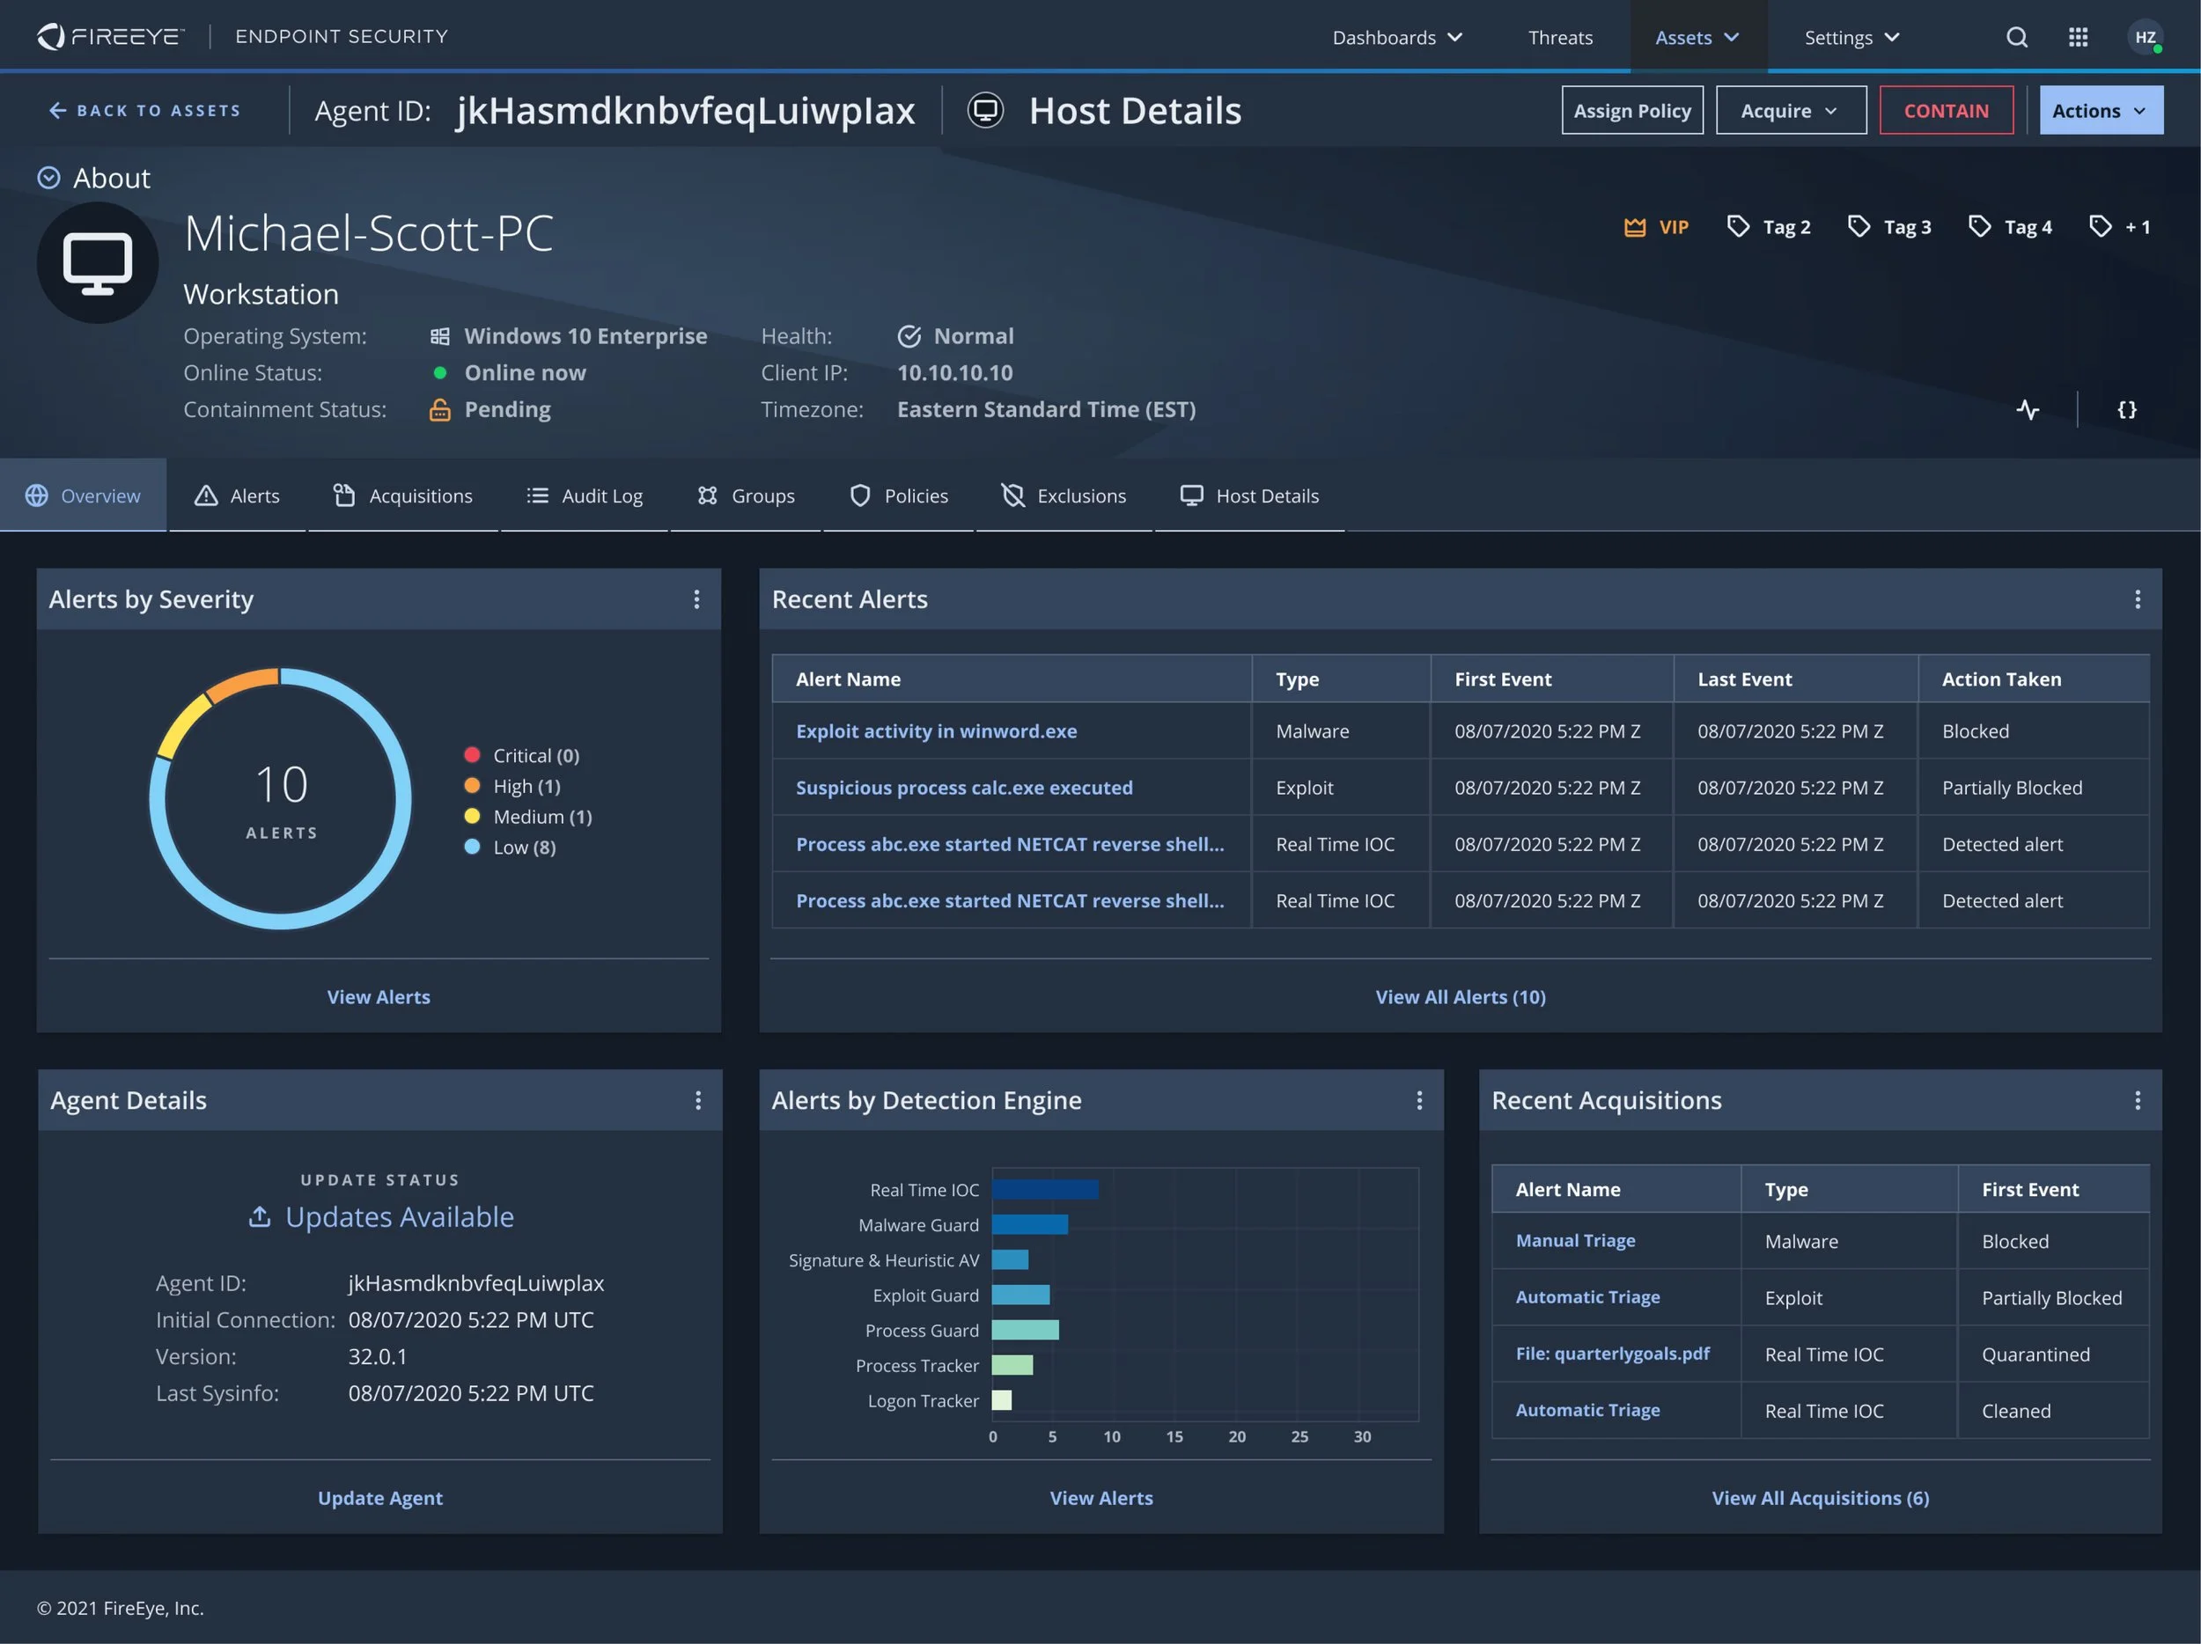Open Alerts by Severity options menu
Image resolution: width=2201 pixels, height=1644 pixels.
click(696, 598)
